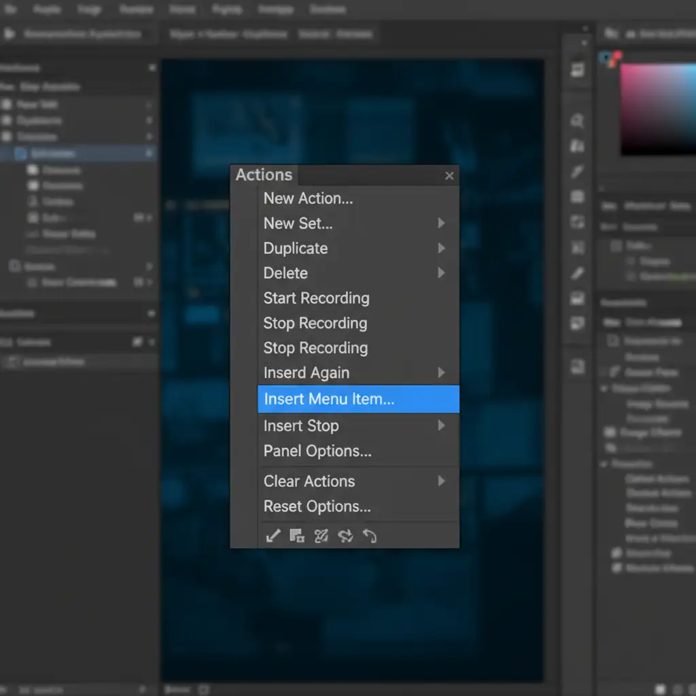
Task: Open the Duplicate submenu arrow
Action: click(x=441, y=248)
